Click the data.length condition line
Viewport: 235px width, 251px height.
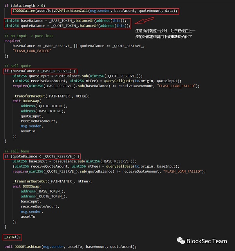25,5
